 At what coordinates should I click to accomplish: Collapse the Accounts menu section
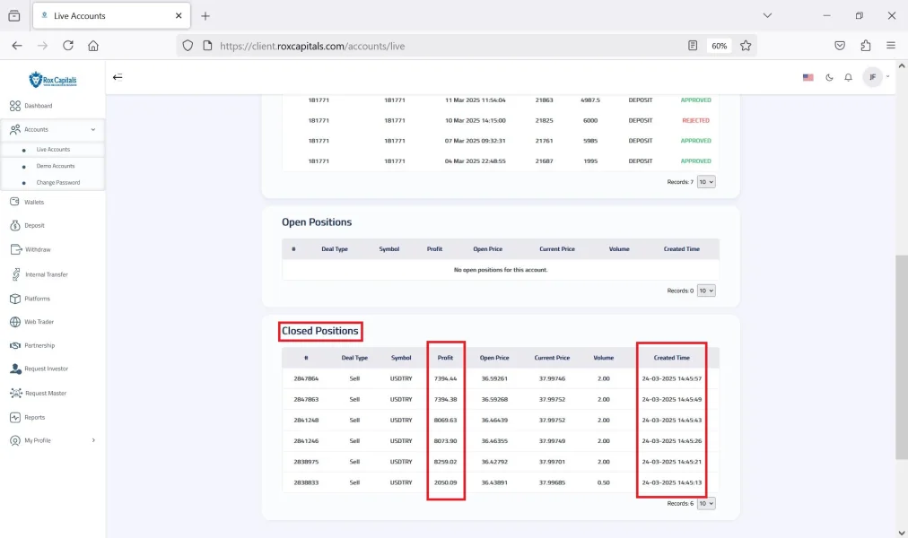(x=93, y=130)
